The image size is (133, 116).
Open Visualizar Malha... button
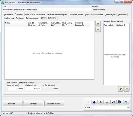pos(54,104)
